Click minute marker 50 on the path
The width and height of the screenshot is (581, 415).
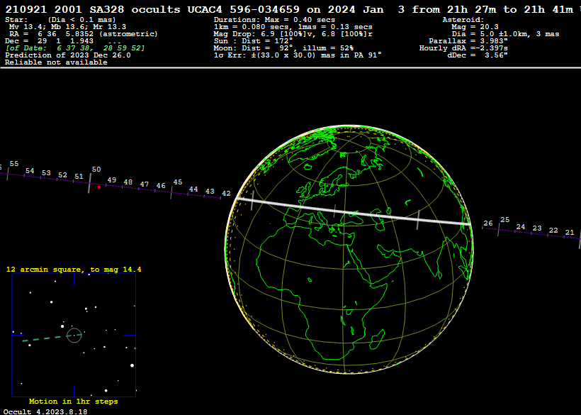[x=96, y=169]
